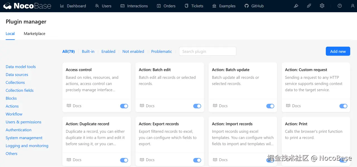357x167 pixels.
Task: Open the settings gear icon
Action: (x=322, y=6)
